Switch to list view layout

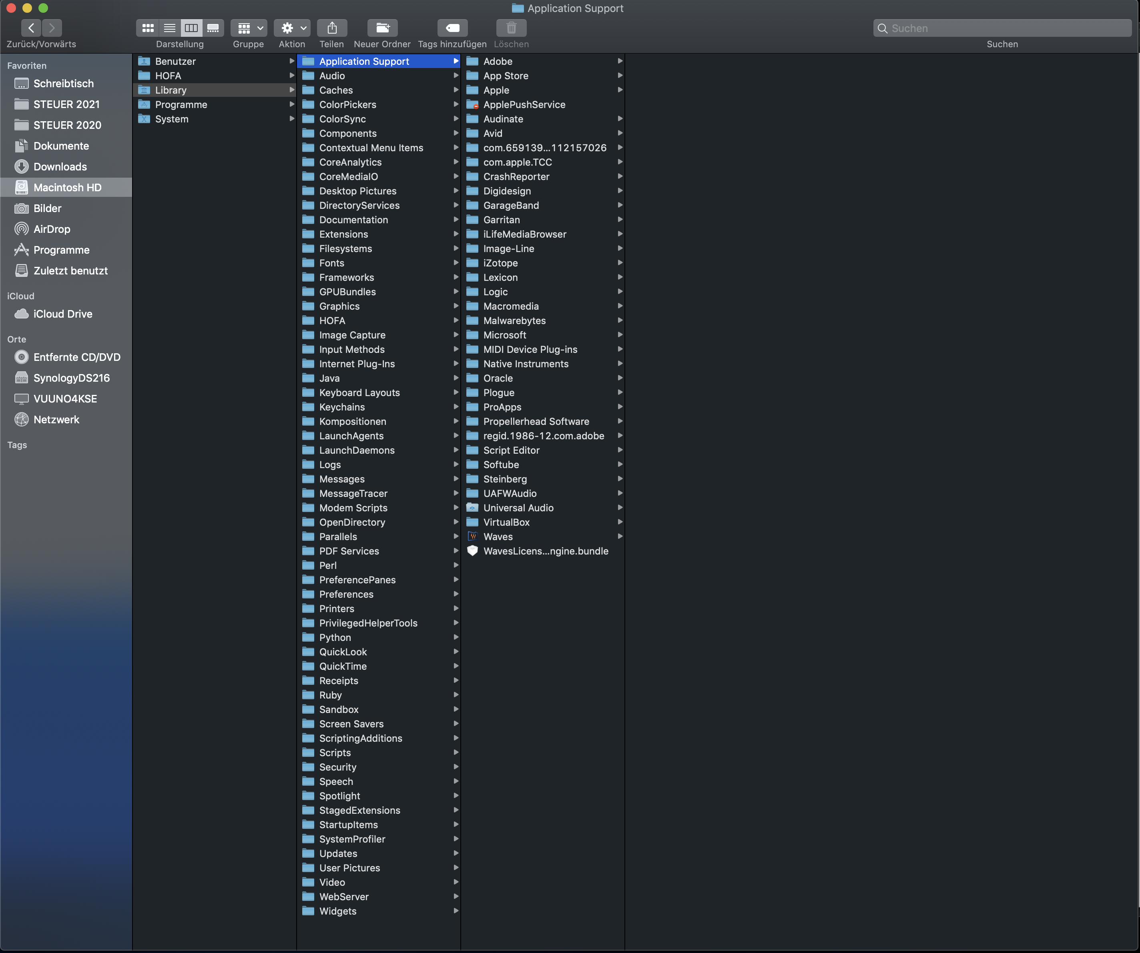(x=169, y=28)
